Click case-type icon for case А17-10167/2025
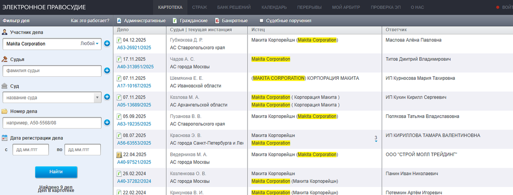Image resolution: width=513 pixels, height=195 pixels. pyautogui.click(x=119, y=79)
